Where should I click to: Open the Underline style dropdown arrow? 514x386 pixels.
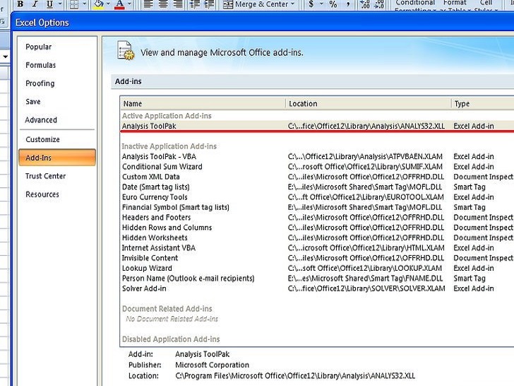(x=60, y=4)
